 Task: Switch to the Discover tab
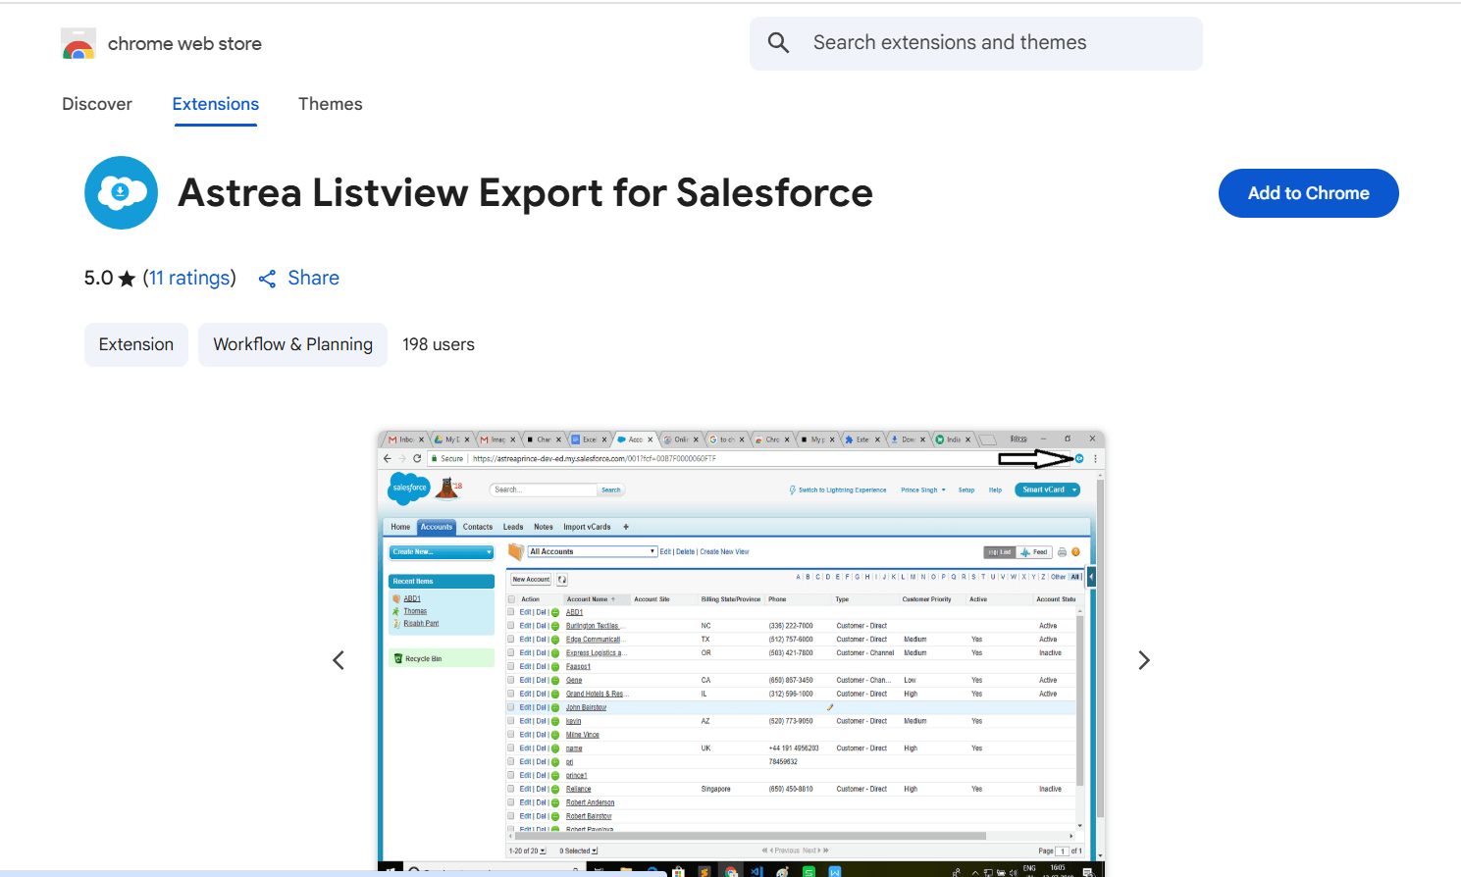coord(97,104)
